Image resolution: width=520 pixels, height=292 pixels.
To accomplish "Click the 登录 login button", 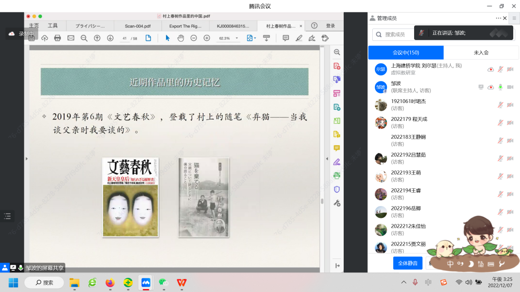I will 330,26.
